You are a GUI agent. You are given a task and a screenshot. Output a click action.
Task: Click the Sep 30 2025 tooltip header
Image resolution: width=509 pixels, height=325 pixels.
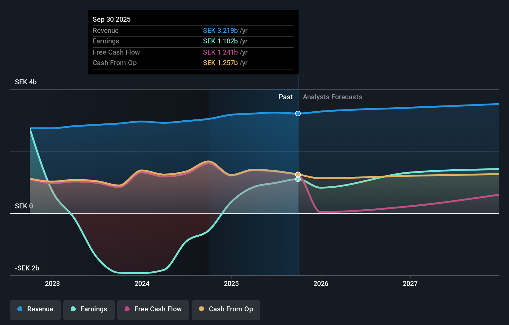click(112, 19)
